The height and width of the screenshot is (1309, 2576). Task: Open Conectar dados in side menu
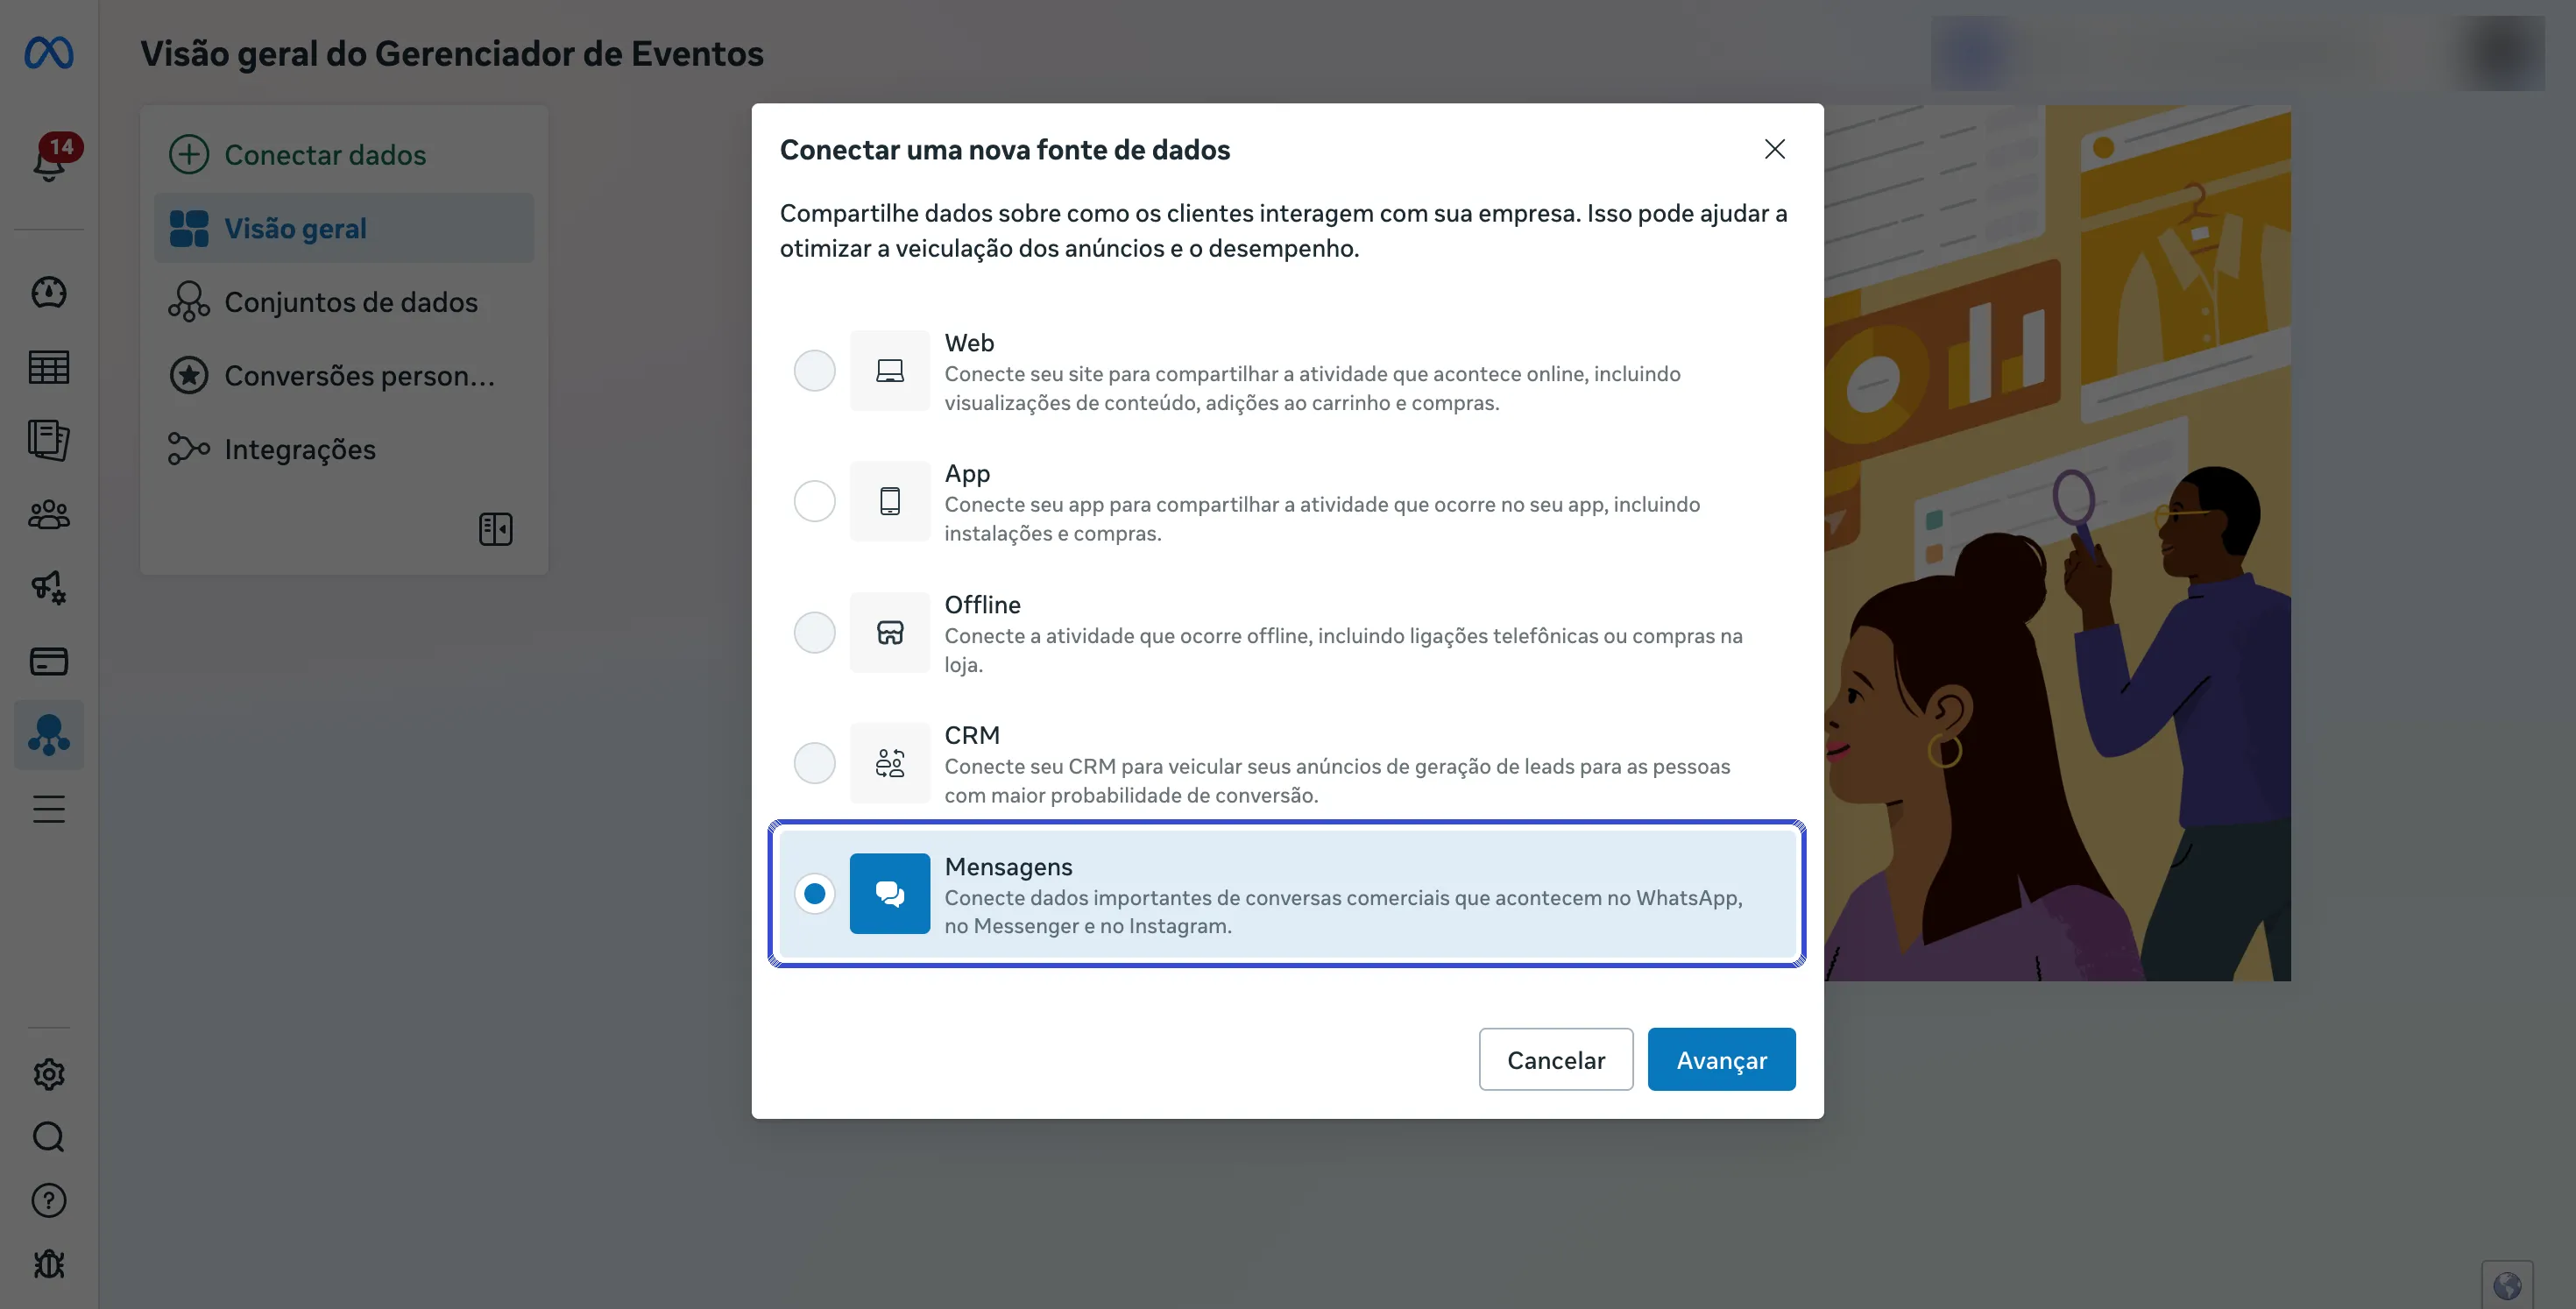coord(344,155)
